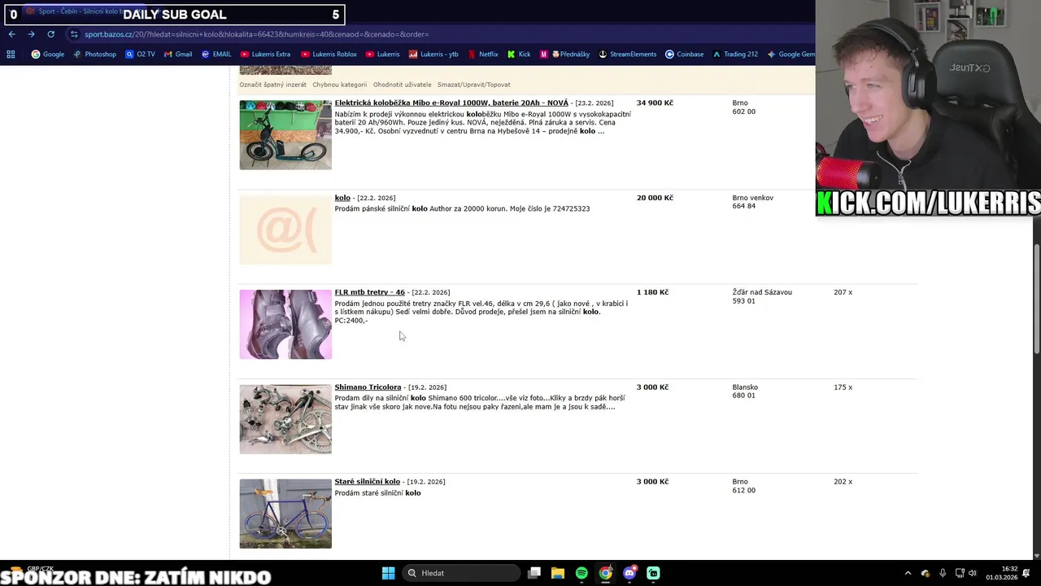The image size is (1041, 586).
Task: Reload the page with the refresh icon
Action: point(50,34)
